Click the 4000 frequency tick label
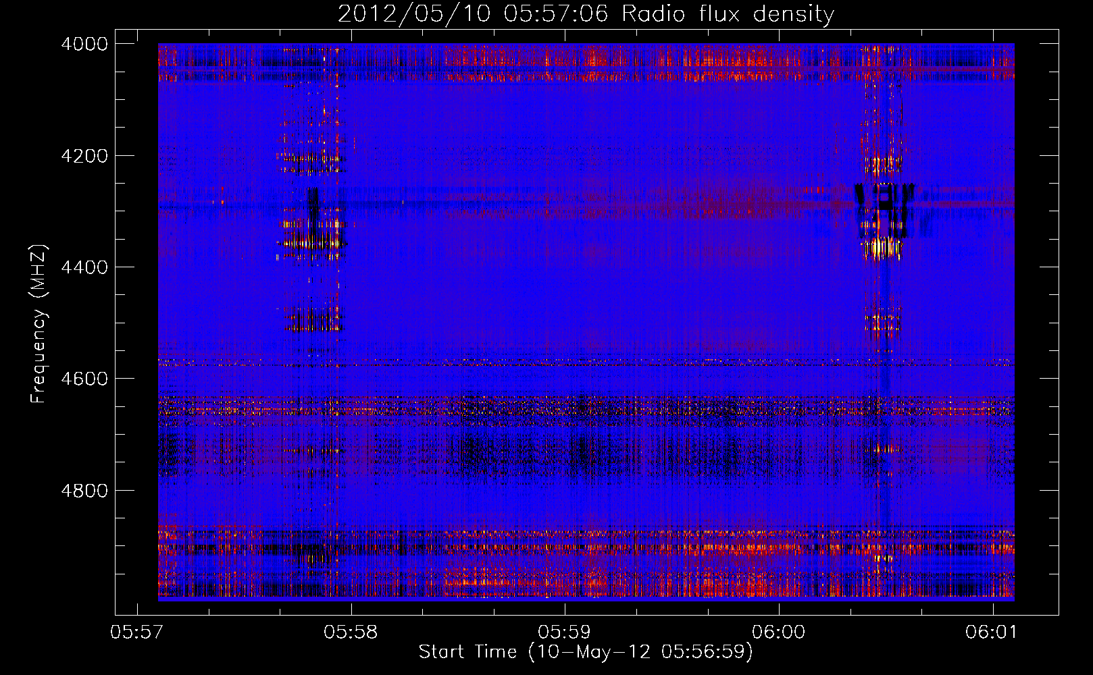This screenshot has height=675, width=1093. pos(84,44)
